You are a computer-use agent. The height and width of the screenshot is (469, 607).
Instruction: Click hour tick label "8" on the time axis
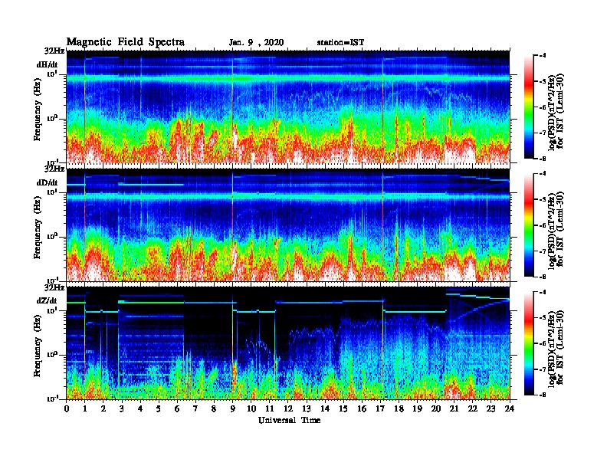(214, 408)
